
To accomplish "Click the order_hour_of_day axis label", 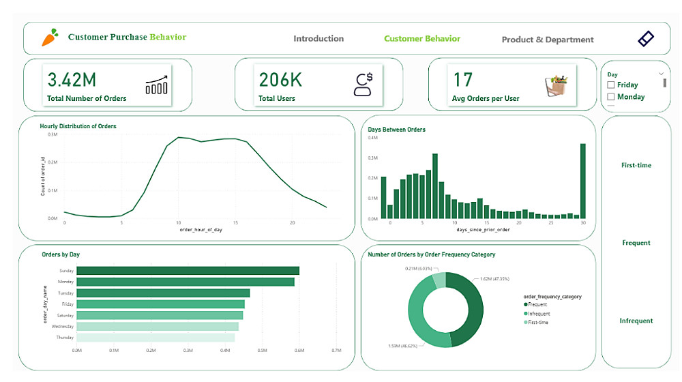I will [201, 230].
